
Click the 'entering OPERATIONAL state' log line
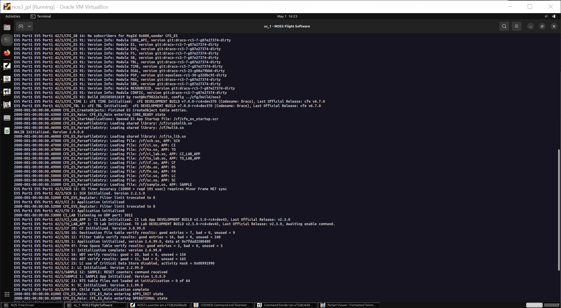[x=91, y=298]
